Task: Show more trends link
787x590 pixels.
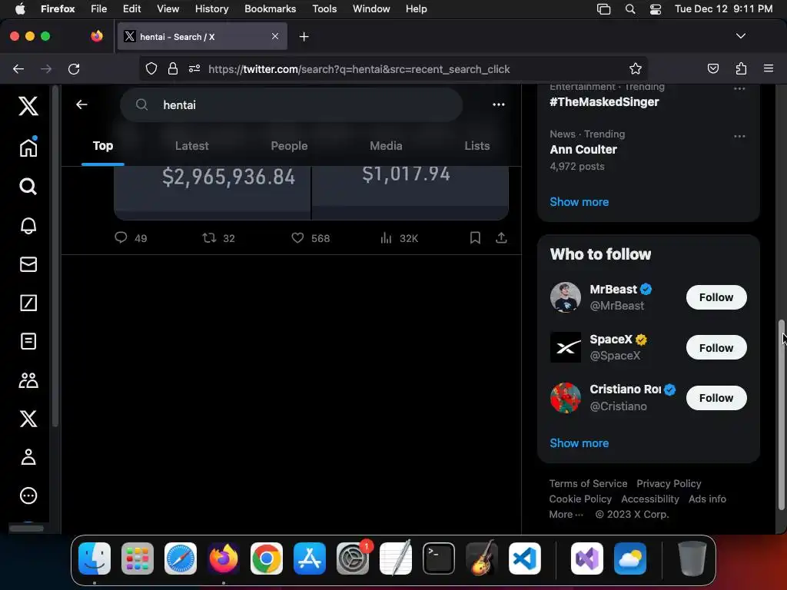Action: (x=579, y=202)
